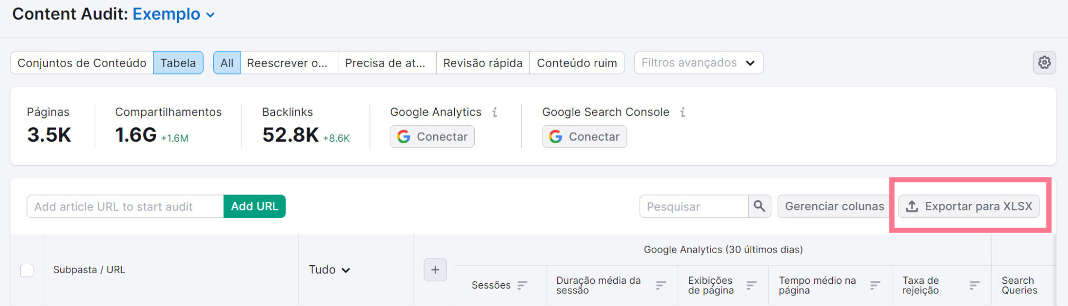Screen dimensions: 1068x306
Task: Click the search magnifier icon next to Pesquisar
Action: [760, 206]
